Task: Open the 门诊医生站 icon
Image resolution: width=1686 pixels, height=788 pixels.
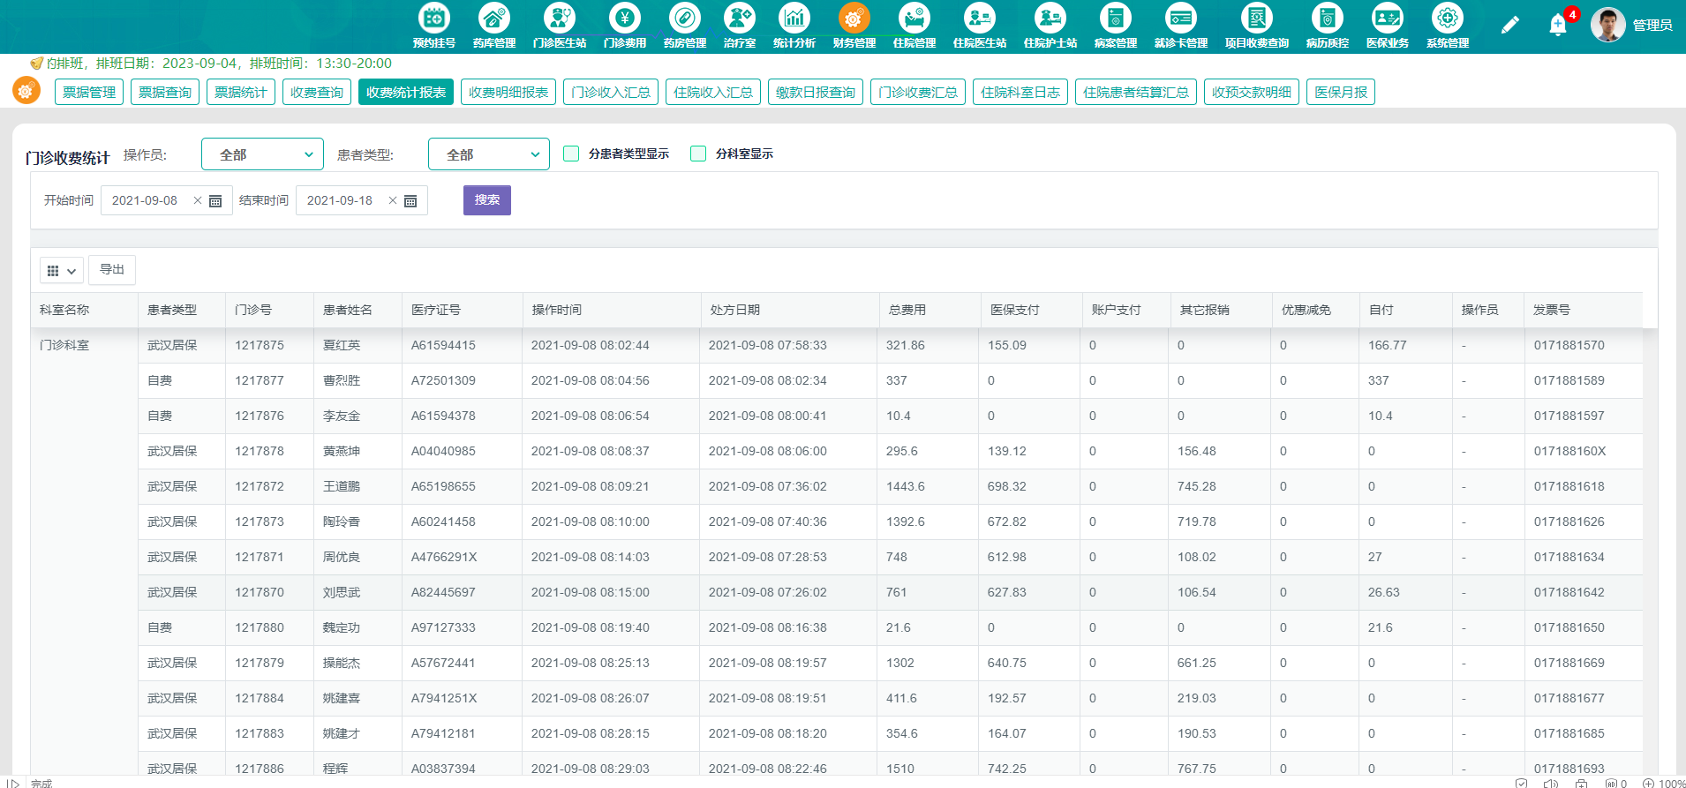Action: coord(559,19)
